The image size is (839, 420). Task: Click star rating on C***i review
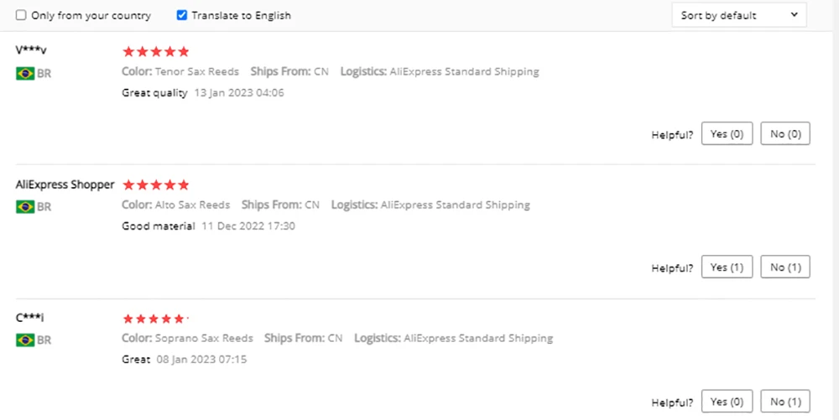[154, 319]
